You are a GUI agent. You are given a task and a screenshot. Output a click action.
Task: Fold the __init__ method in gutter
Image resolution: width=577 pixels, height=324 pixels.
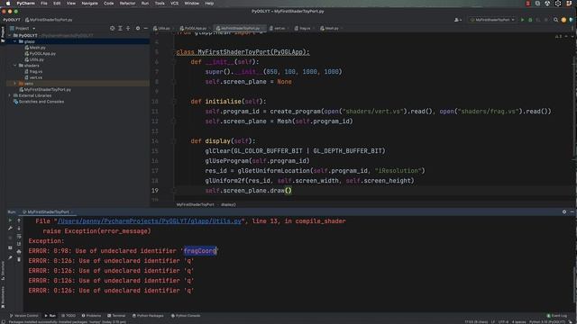[174, 62]
